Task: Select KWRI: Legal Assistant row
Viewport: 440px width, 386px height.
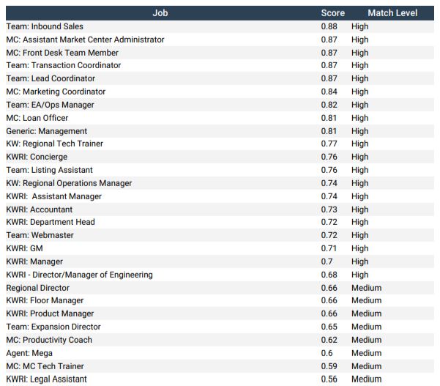Action: (x=220, y=379)
